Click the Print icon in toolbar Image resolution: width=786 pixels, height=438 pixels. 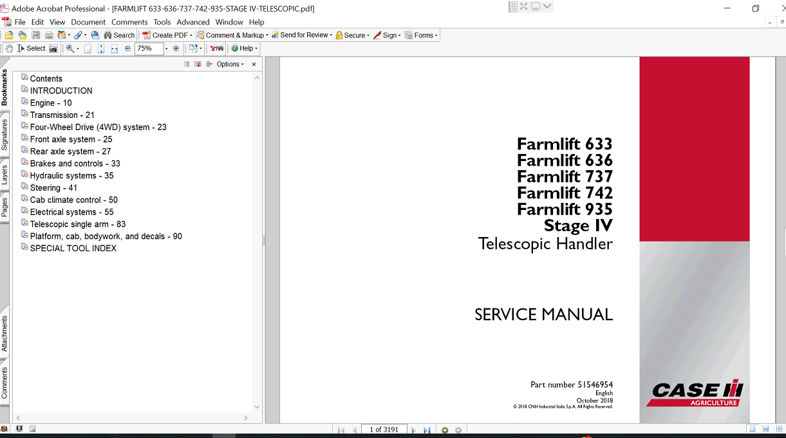tap(49, 35)
